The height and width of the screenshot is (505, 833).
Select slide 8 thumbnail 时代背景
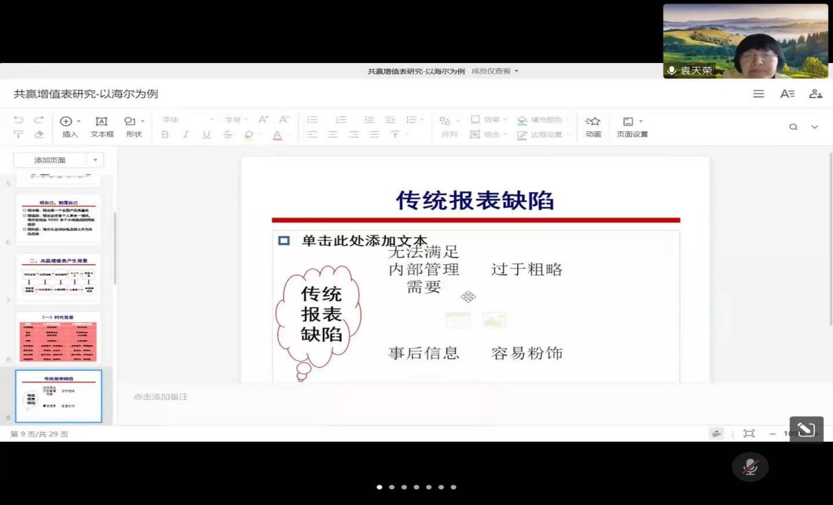pos(58,339)
